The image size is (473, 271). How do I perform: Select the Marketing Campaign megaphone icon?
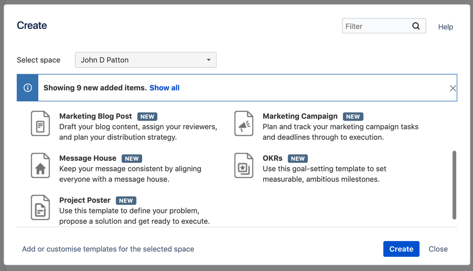(244, 123)
